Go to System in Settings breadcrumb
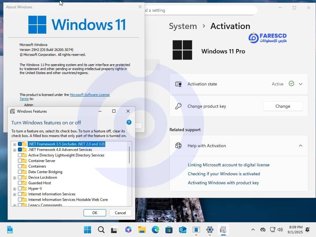The width and height of the screenshot is (316, 237). click(183, 26)
